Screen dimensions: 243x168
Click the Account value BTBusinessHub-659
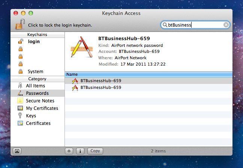(x=139, y=51)
